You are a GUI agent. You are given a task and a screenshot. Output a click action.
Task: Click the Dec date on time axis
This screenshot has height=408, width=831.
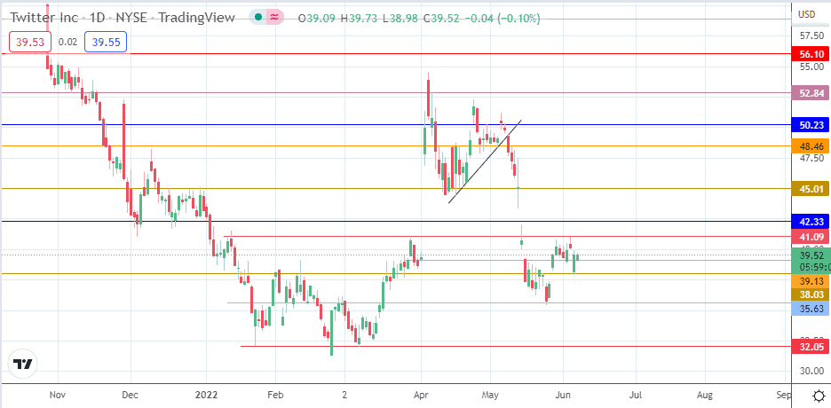131,395
